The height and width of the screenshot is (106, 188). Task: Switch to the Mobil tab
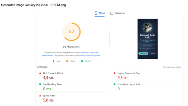100,13
